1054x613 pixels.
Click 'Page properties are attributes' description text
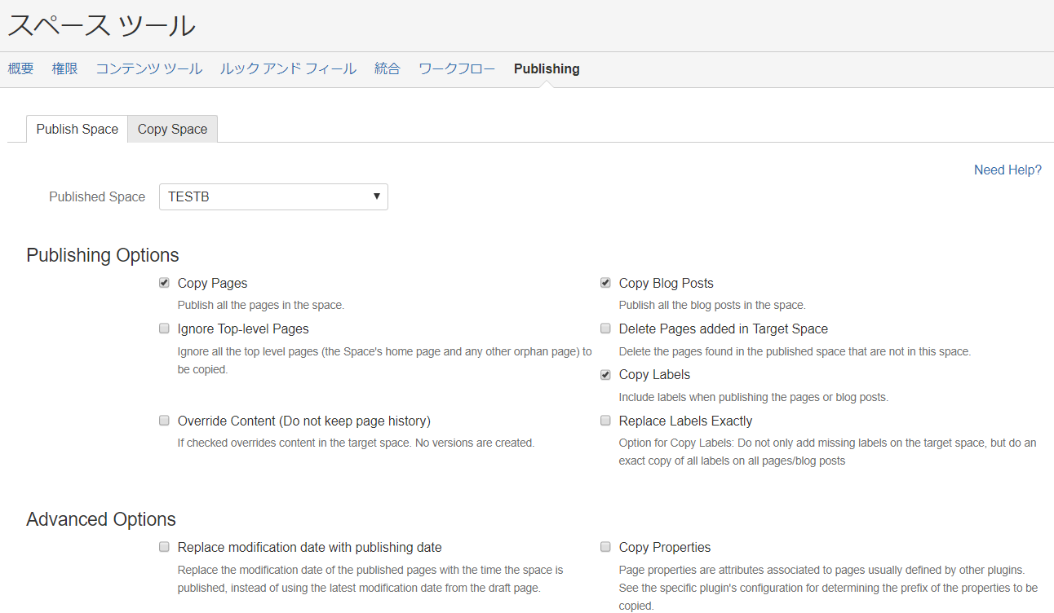pyautogui.click(x=829, y=588)
